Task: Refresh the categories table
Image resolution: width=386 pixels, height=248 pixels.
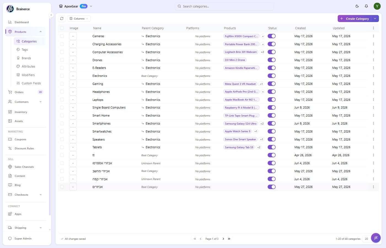Action: (x=62, y=18)
